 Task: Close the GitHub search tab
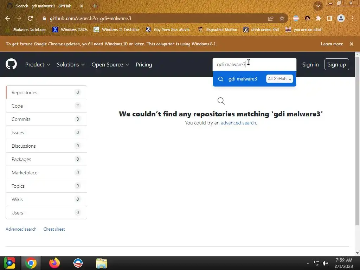click(82, 6)
